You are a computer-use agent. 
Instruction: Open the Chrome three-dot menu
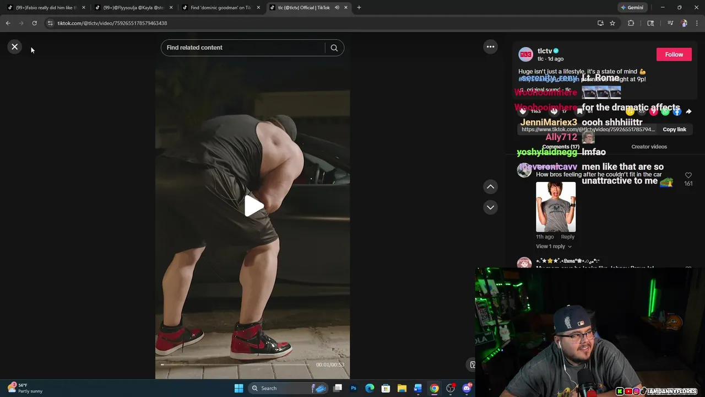pyautogui.click(x=697, y=23)
